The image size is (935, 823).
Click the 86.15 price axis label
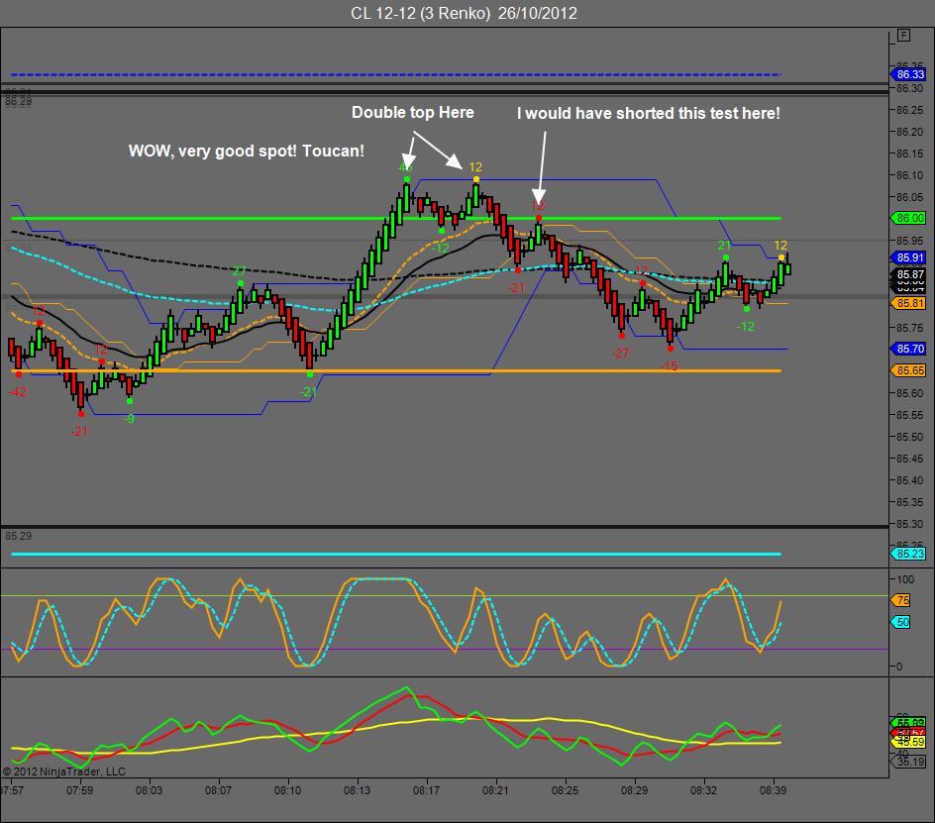click(909, 154)
